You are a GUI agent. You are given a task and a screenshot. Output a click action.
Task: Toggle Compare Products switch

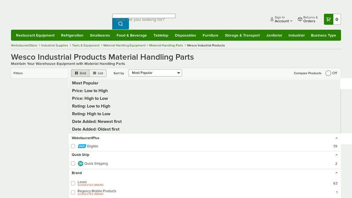[x=328, y=73]
